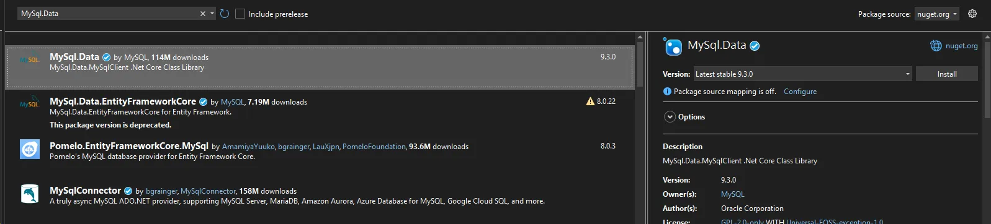Install the MySql.Data package

pos(946,74)
